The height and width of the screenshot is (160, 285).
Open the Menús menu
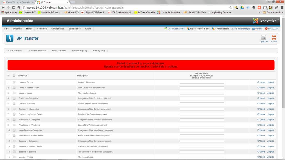click(29, 29)
